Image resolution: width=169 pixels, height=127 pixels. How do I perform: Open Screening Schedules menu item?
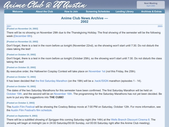point(98,12)
